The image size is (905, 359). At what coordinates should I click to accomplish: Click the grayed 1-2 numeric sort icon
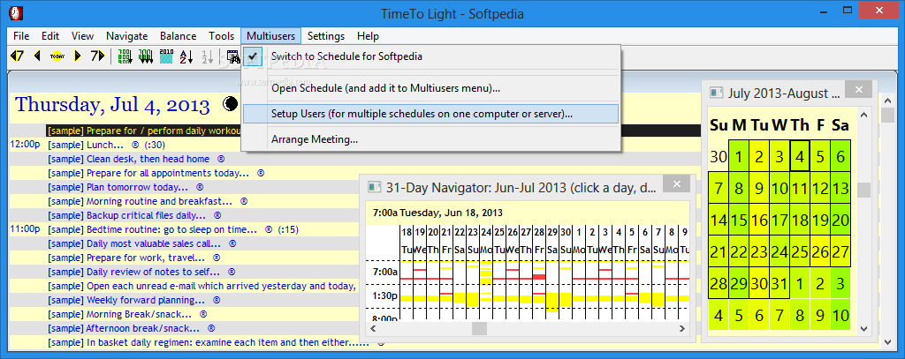click(x=207, y=56)
